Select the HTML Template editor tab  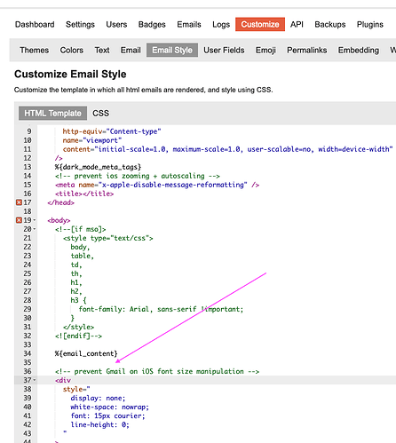52,113
